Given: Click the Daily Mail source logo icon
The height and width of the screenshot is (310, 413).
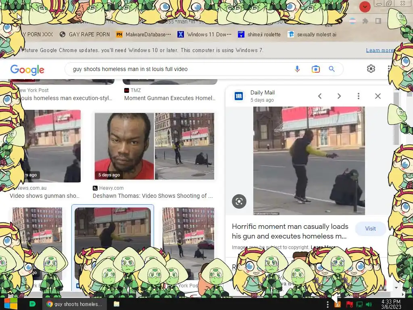Looking at the screenshot, I should pyautogui.click(x=239, y=96).
